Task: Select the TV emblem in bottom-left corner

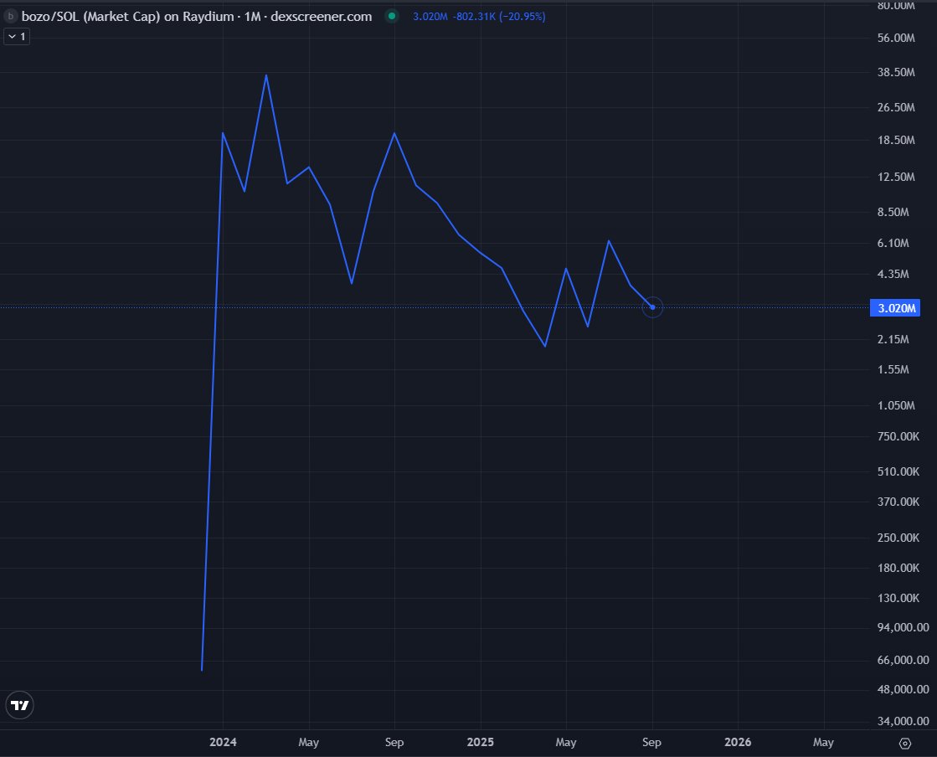Action: [x=19, y=704]
